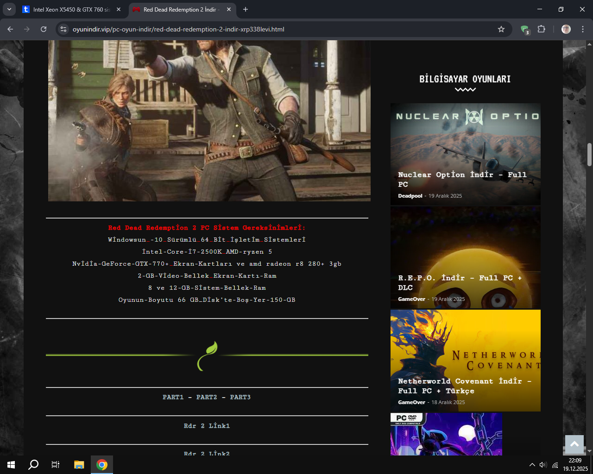
Task: Click the Chrome icon in the taskbar
Action: tap(102, 465)
